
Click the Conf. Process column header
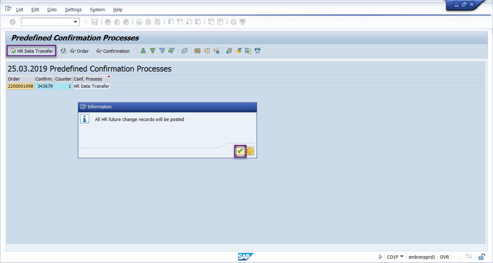[88, 79]
